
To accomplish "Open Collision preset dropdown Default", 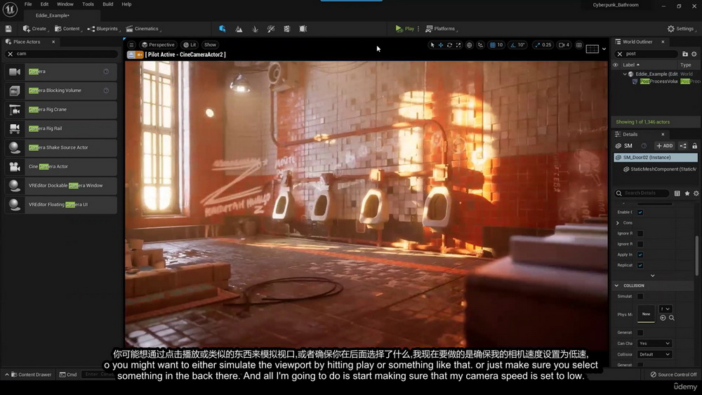I will (x=654, y=354).
